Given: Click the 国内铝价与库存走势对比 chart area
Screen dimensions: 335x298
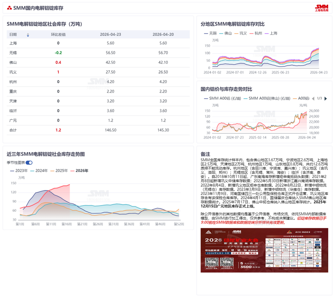Looking at the screenshot, I should [259, 122].
